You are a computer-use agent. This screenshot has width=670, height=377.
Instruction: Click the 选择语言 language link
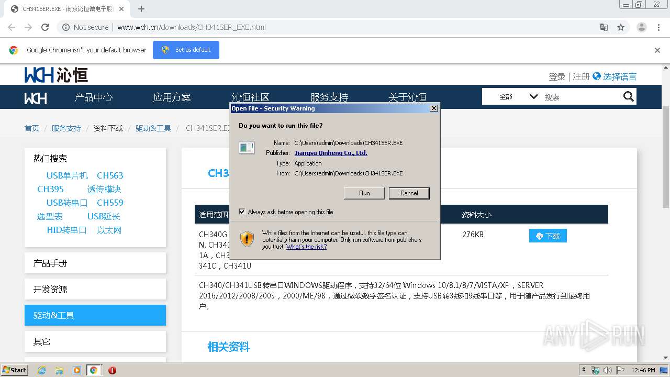[620, 76]
